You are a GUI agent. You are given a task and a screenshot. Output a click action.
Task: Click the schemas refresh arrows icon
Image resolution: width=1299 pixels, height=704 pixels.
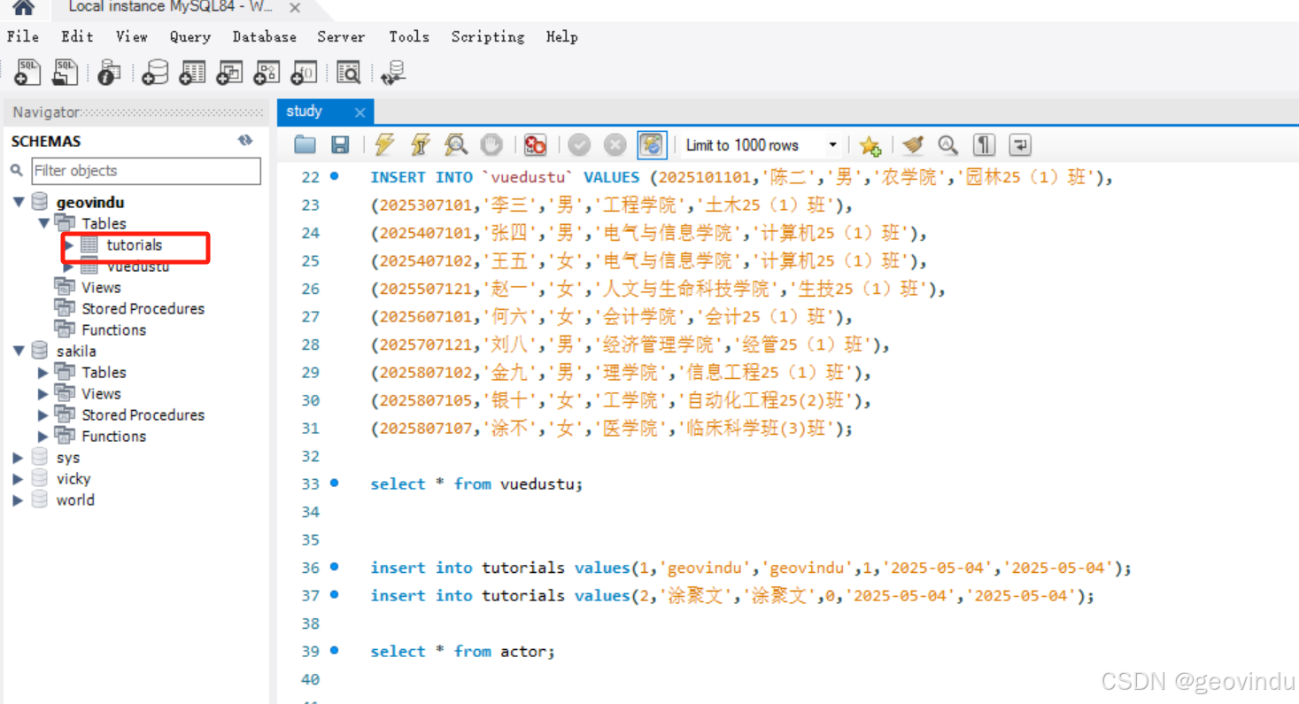[x=245, y=140]
